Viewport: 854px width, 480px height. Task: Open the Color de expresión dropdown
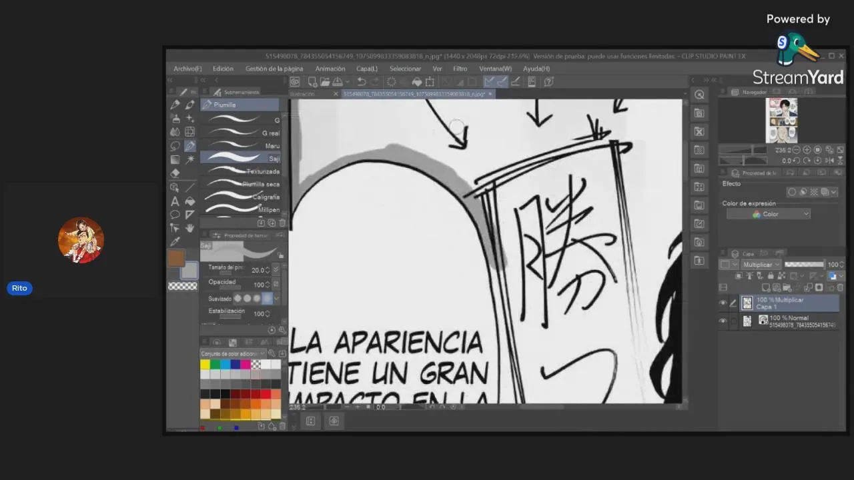[x=768, y=214]
